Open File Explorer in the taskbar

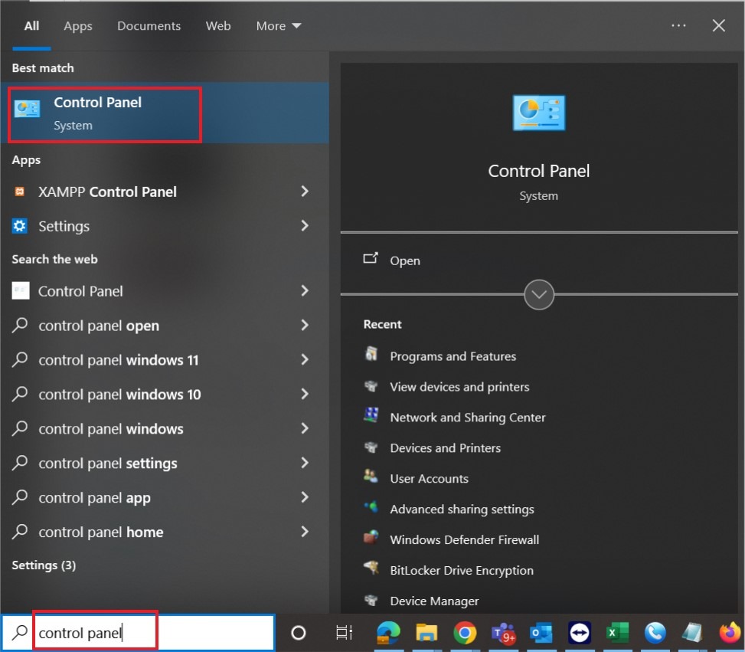[x=426, y=632]
